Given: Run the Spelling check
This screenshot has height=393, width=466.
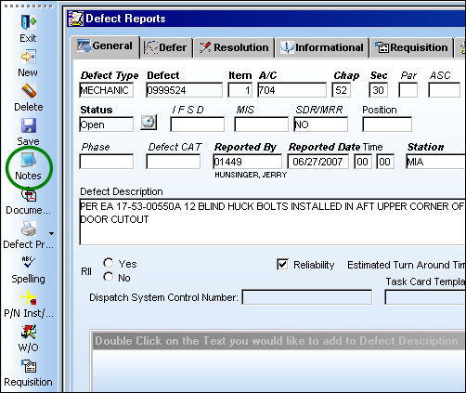Looking at the screenshot, I should (29, 262).
